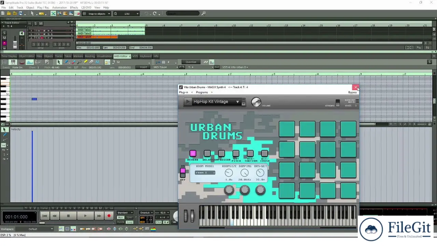Click the Quantize button
Viewport: 437px width, 246px height.
pyautogui.click(x=191, y=62)
